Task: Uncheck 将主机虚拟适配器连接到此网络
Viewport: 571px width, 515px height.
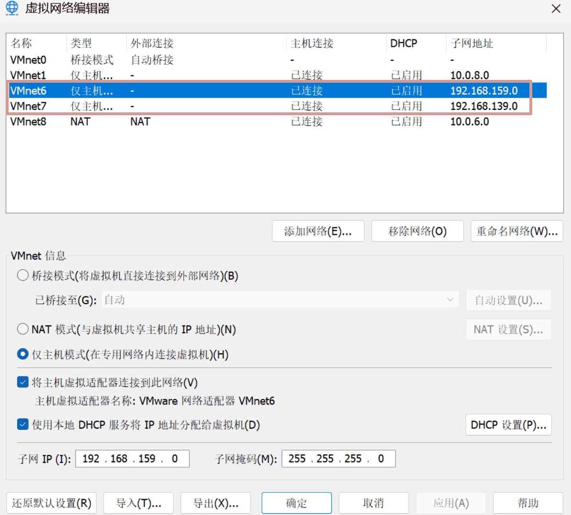Action: (x=22, y=382)
